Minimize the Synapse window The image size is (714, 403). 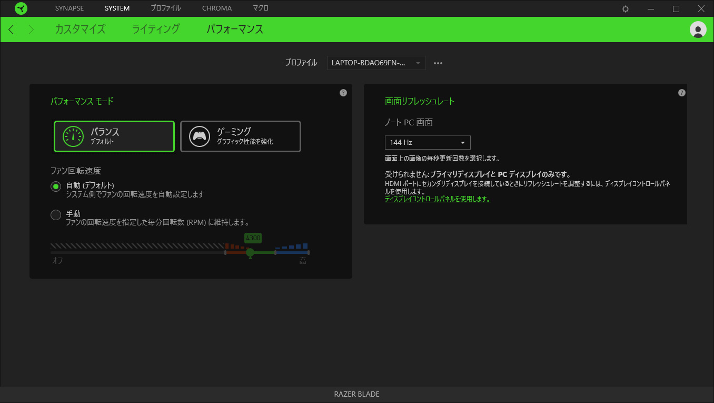[651, 8]
